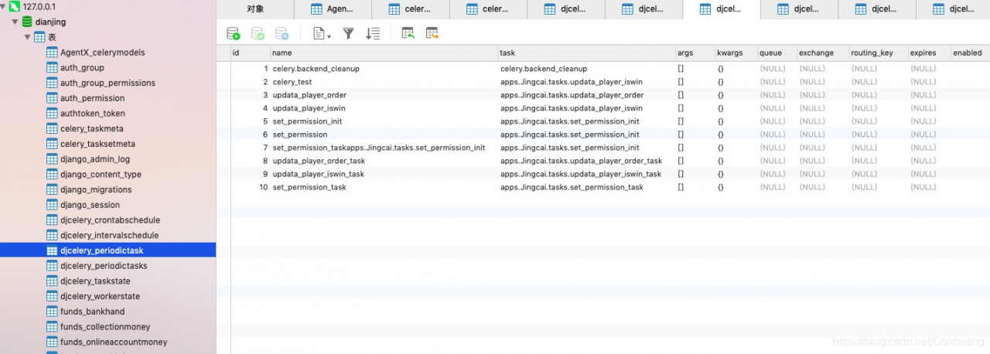Click table icon beside AgentX_celerymodels

(52, 53)
